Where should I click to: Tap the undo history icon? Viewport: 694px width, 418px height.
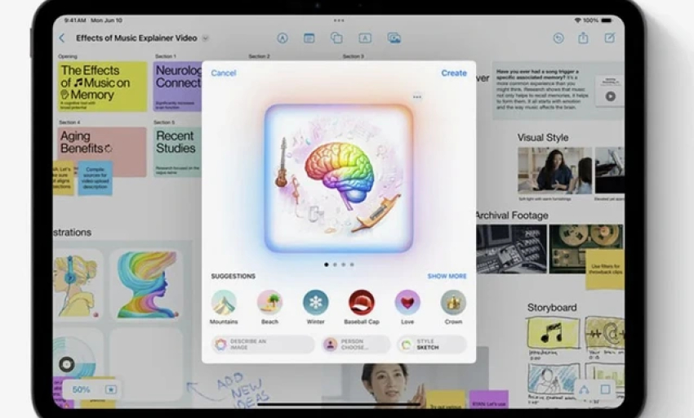point(558,38)
